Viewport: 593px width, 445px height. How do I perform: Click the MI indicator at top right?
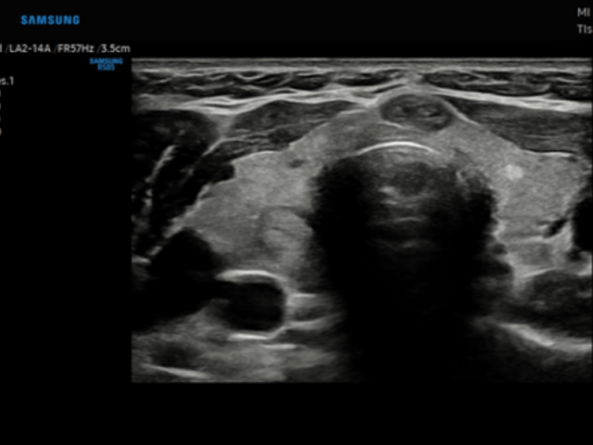583,13
